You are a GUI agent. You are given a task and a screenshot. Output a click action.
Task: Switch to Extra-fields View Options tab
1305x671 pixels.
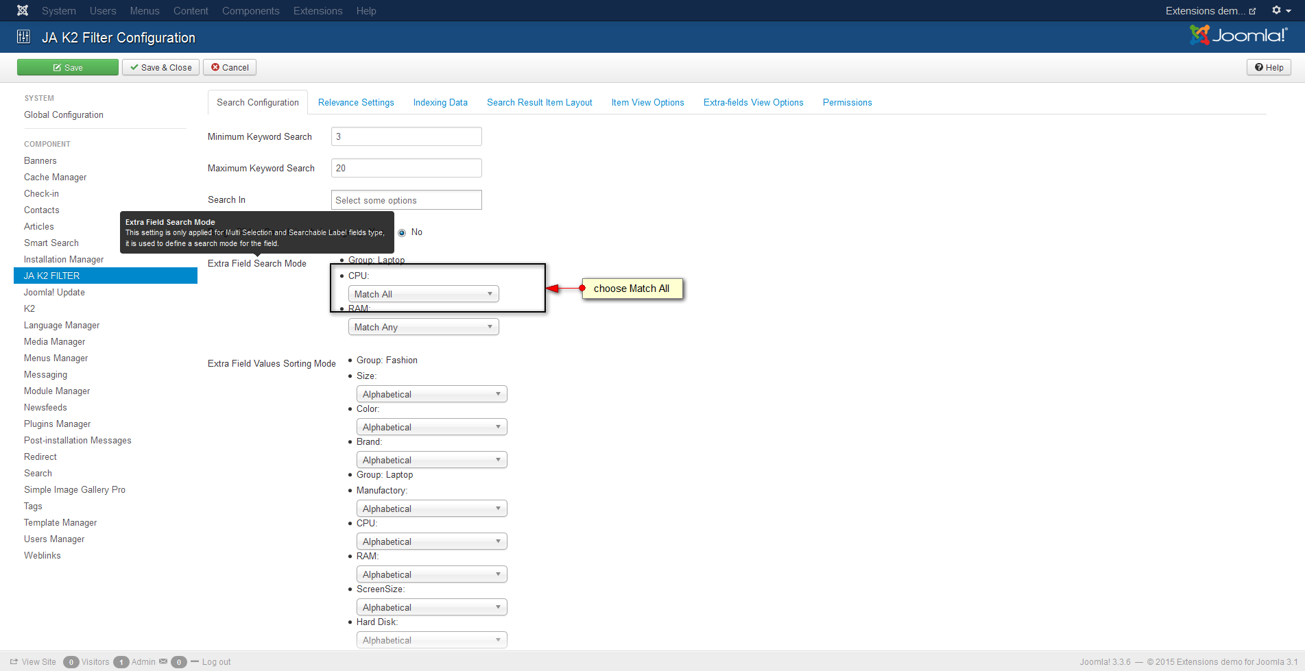click(754, 102)
